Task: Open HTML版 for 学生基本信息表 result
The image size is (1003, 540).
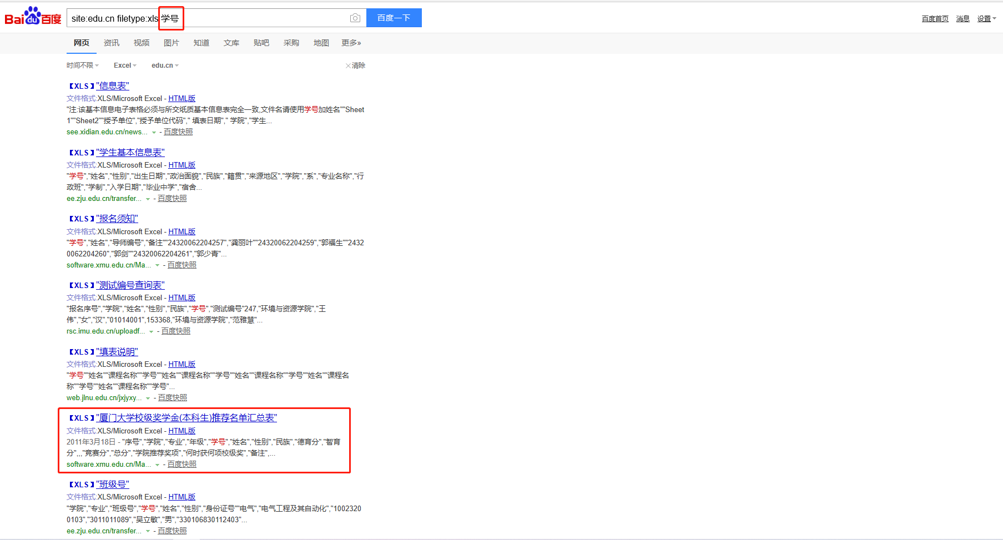Action: [x=182, y=165]
